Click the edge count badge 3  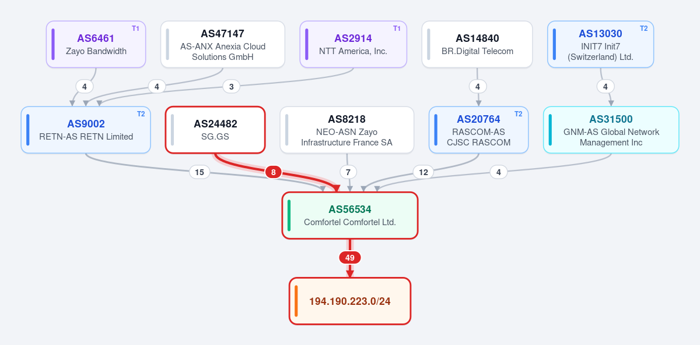pyautogui.click(x=231, y=87)
